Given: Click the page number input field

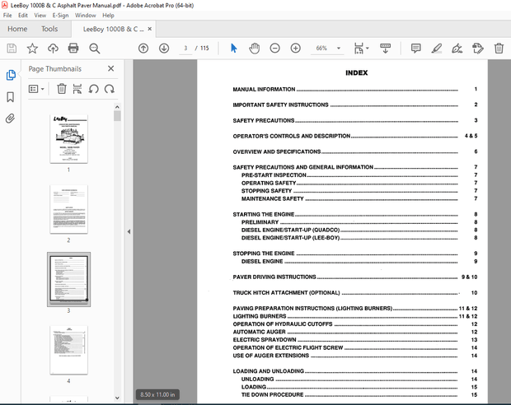Looking at the screenshot, I should click(185, 49).
